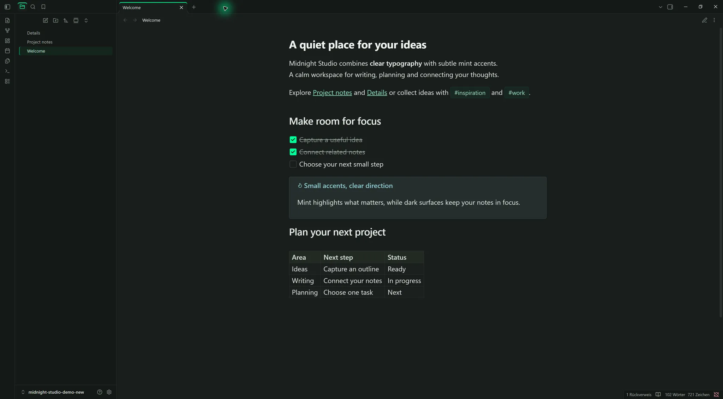Close the Welcome tab
The width and height of the screenshot is (723, 399).
tap(181, 7)
